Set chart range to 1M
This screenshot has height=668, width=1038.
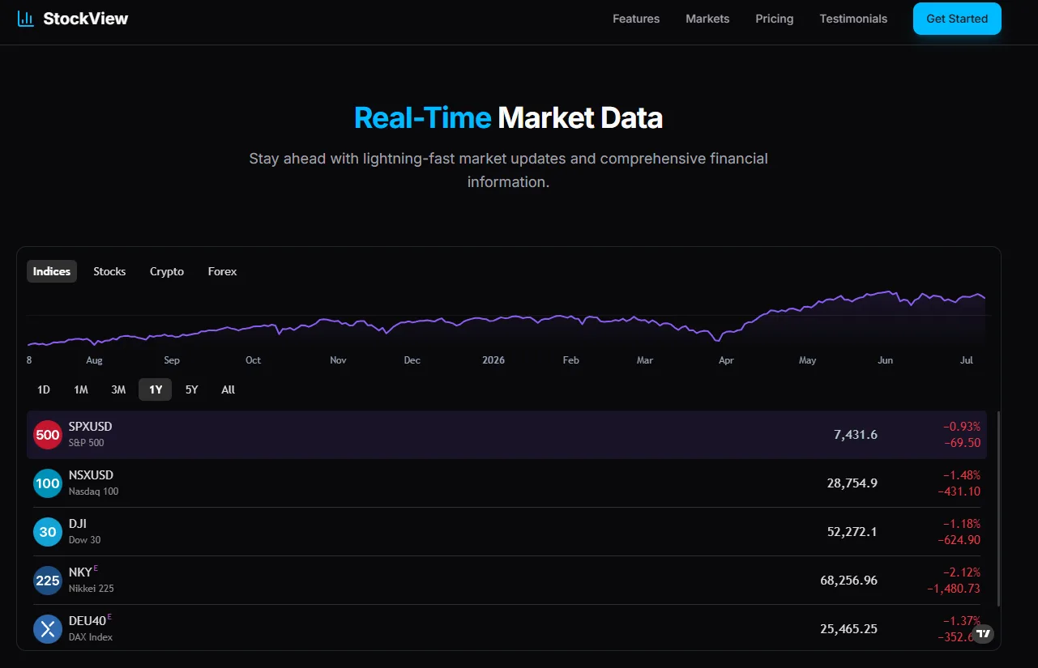pyautogui.click(x=81, y=389)
